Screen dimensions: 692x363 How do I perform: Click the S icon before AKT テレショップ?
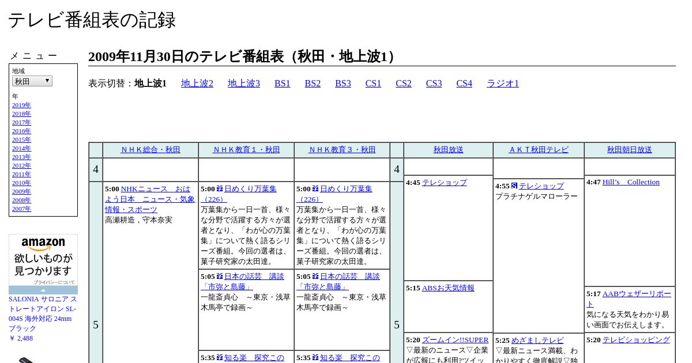point(514,186)
